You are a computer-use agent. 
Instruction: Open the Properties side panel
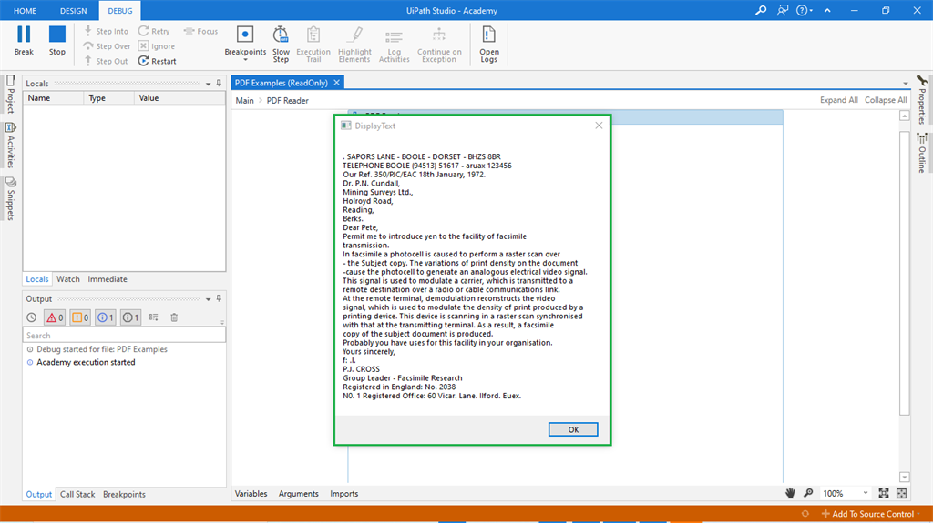point(922,99)
